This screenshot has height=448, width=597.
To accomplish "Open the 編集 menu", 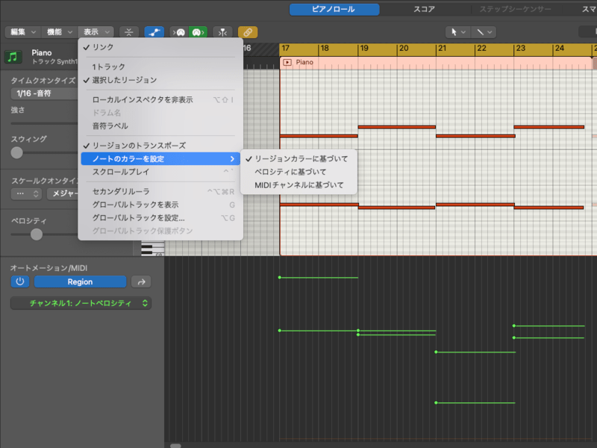I will click(x=22, y=32).
